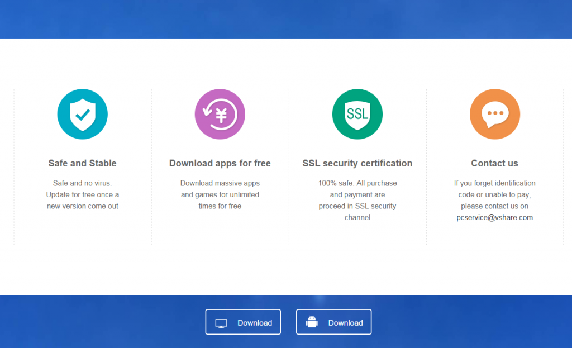The width and height of the screenshot is (572, 348).
Task: Select the Safe and Stable heading
Action: point(83,163)
